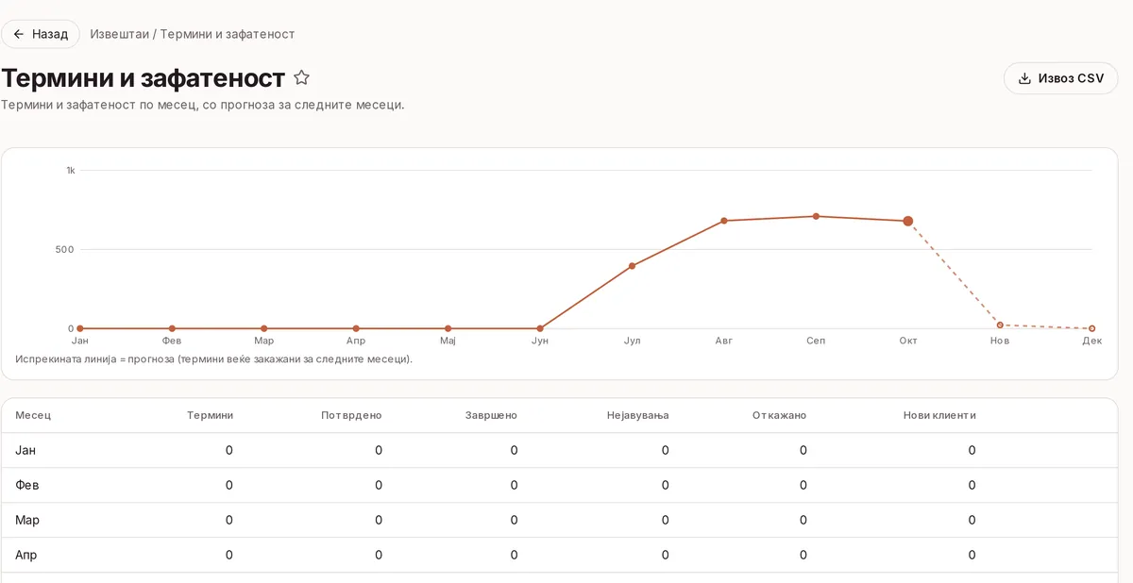Click the Термини column header
The width and height of the screenshot is (1133, 583).
210,415
